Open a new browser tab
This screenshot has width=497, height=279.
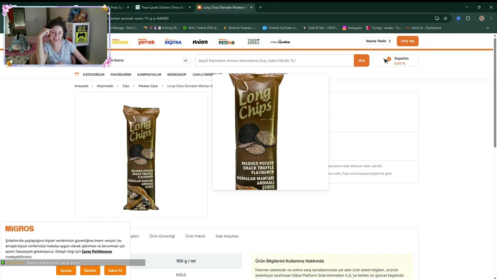(260, 7)
